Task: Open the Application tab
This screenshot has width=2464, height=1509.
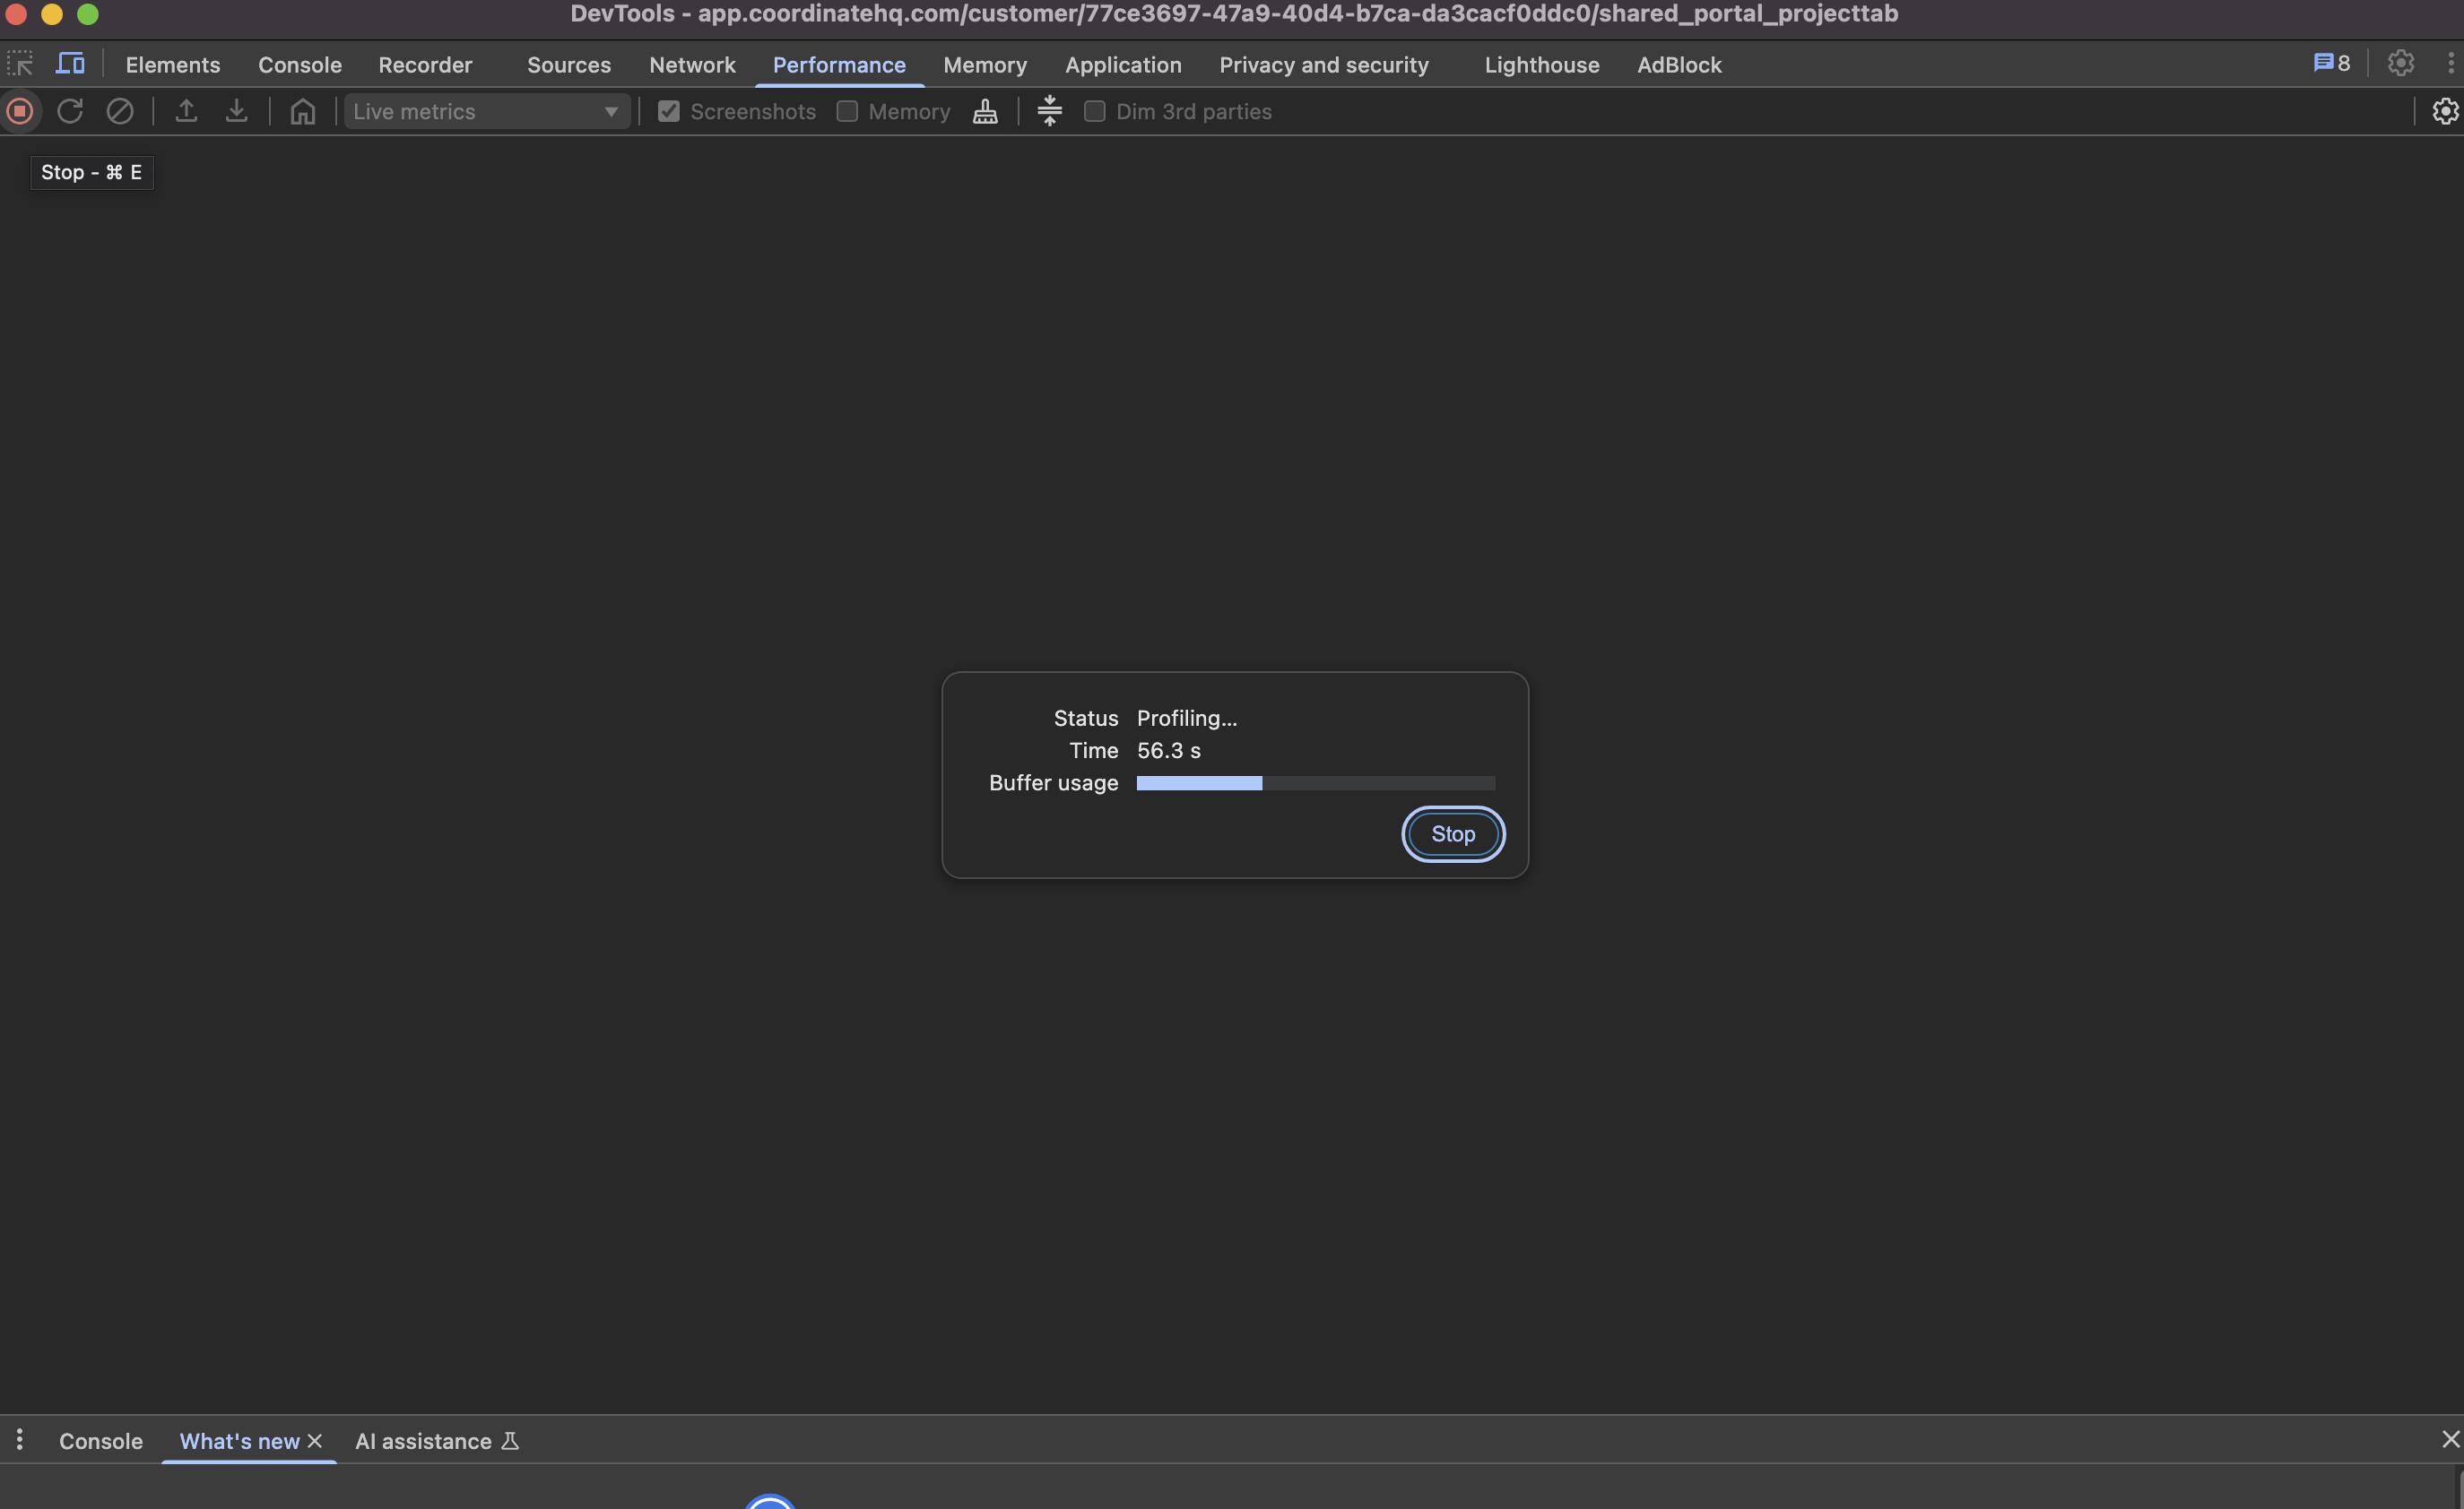Action: point(1123,64)
